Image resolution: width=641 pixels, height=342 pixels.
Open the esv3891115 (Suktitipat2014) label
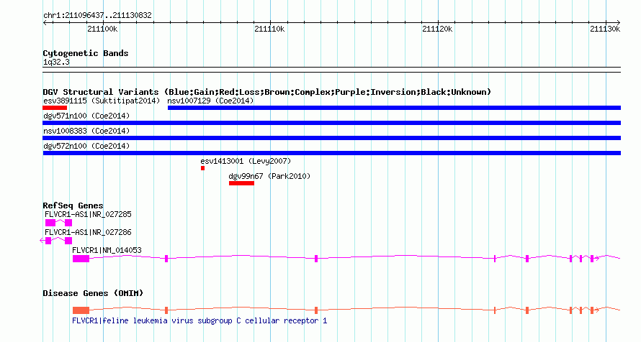click(x=102, y=101)
